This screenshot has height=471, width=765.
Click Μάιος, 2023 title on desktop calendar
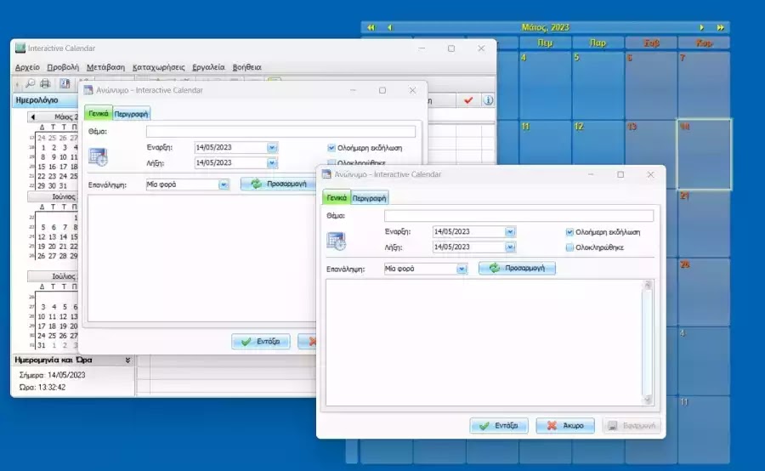pyautogui.click(x=545, y=27)
